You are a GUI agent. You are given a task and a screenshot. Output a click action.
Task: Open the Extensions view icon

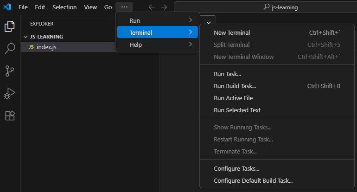pyautogui.click(x=10, y=115)
